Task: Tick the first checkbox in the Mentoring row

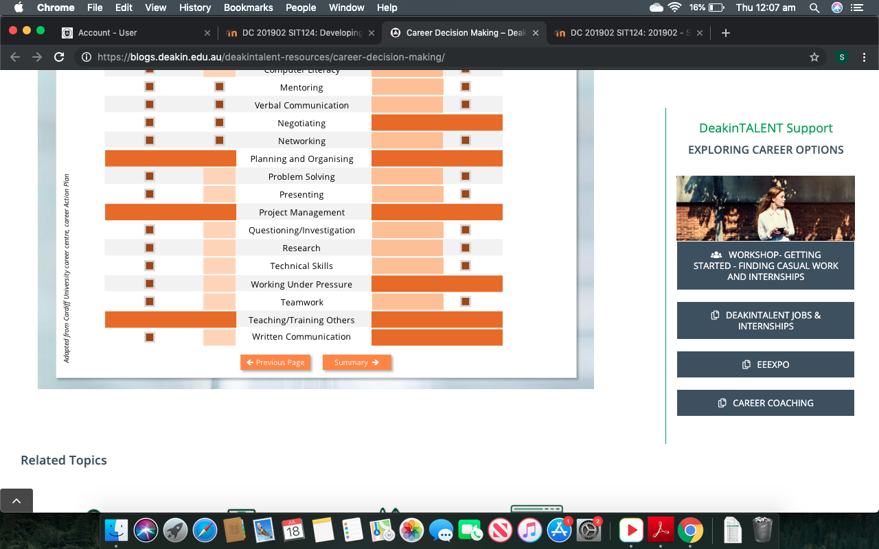Action: click(x=149, y=86)
